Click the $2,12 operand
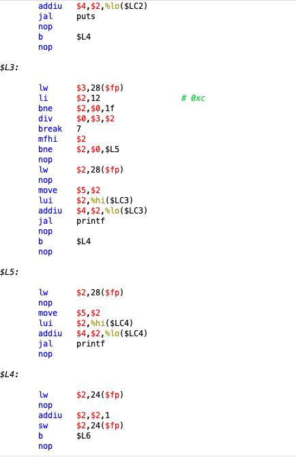The width and height of the screenshot is (296, 457). click(88, 98)
